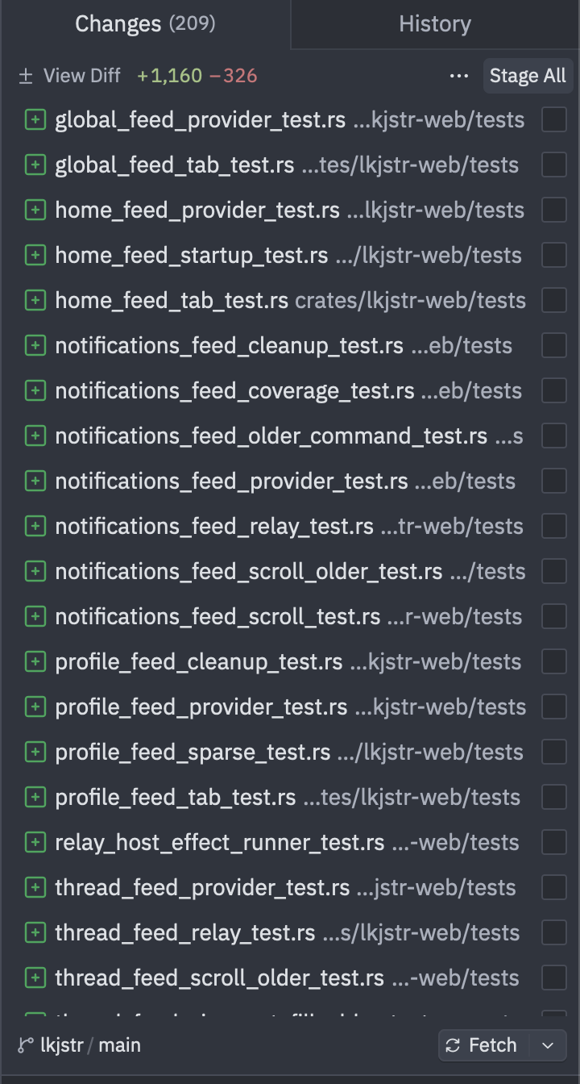Select the home_feed_tab_test.rs file entry

point(290,301)
